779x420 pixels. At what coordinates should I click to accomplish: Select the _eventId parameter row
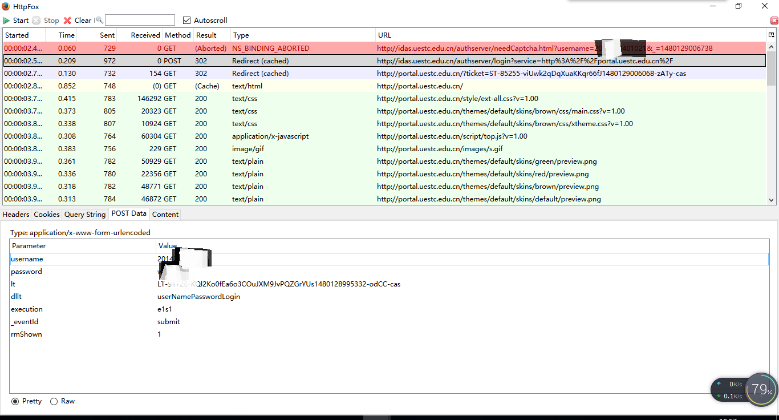tap(389, 322)
